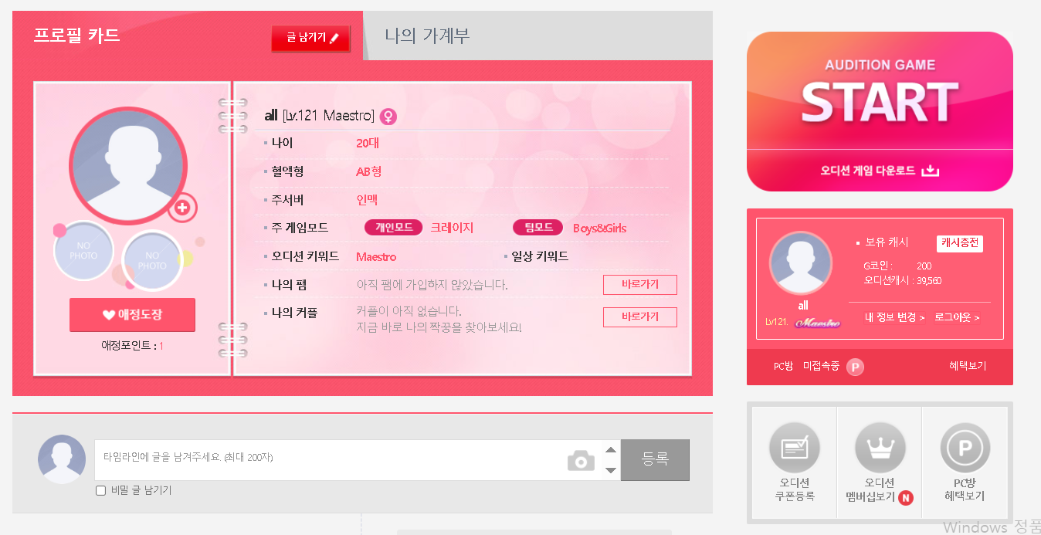The image size is (1041, 535).
Task: Click the down arrow in timeline text box
Action: point(611,470)
